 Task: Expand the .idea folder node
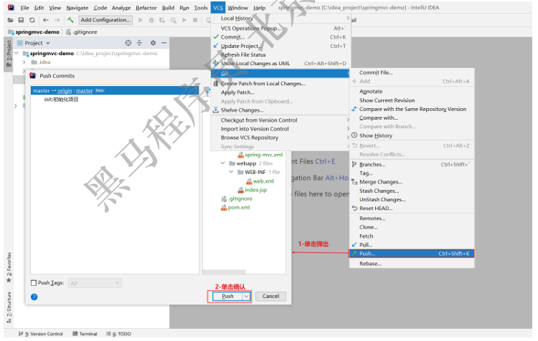point(24,62)
